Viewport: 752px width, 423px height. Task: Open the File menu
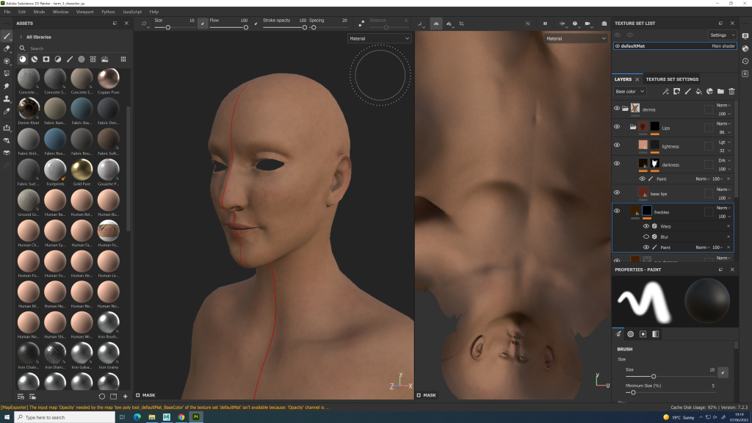click(7, 12)
